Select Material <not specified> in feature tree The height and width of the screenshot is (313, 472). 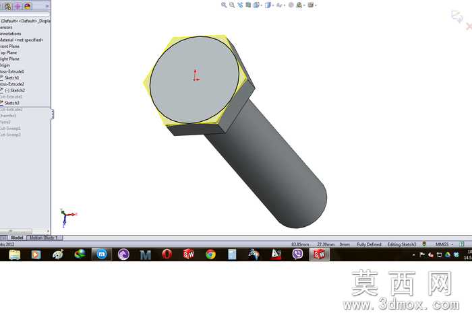tap(22, 40)
